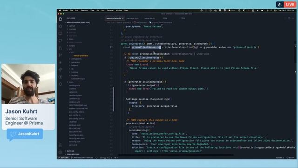This screenshot has width=298, height=168.
Task: Open yarn.lock in explorer
Action: pyautogui.click(x=73, y=145)
